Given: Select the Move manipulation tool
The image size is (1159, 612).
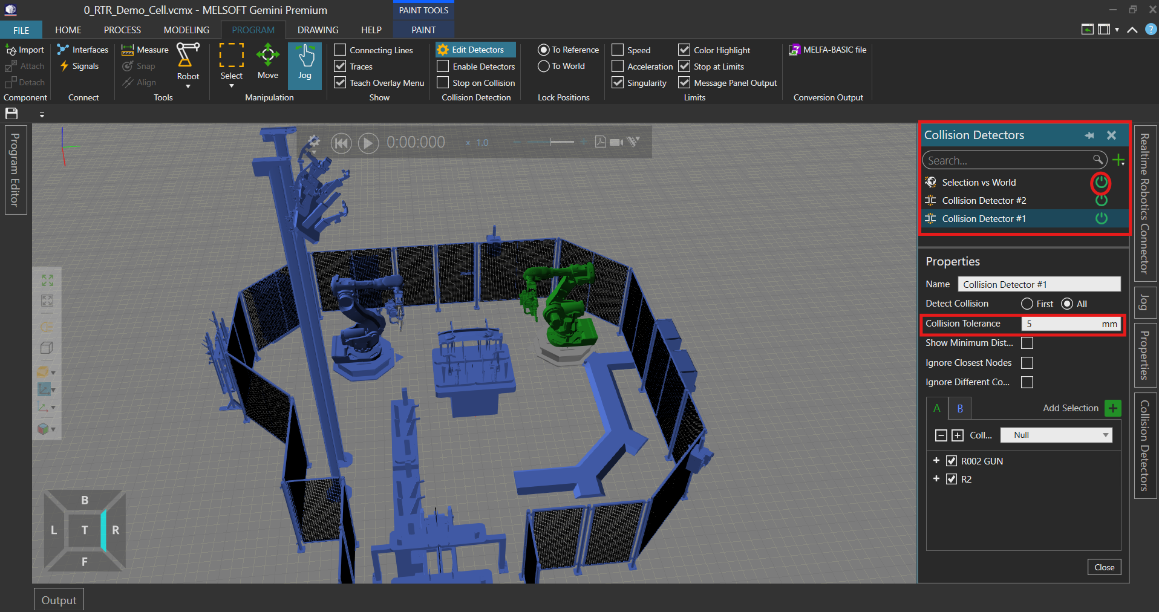Looking at the screenshot, I should [x=267, y=62].
